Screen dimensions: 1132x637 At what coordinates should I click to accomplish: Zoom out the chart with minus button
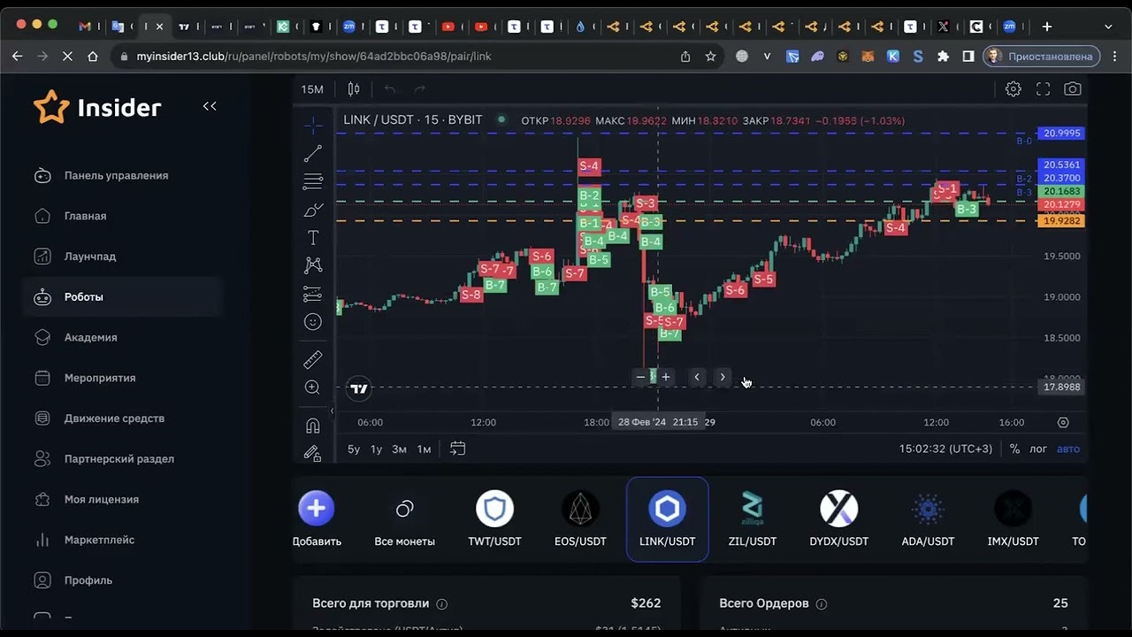pyautogui.click(x=640, y=377)
